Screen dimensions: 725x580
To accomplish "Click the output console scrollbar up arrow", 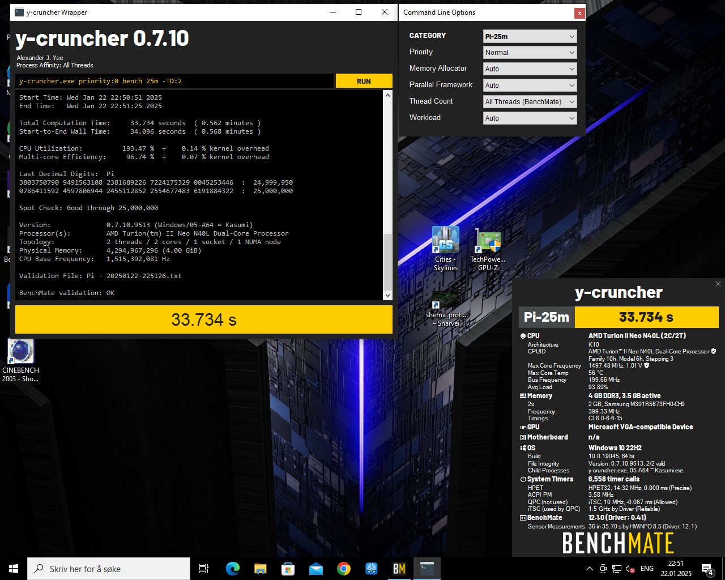I will coord(387,95).
